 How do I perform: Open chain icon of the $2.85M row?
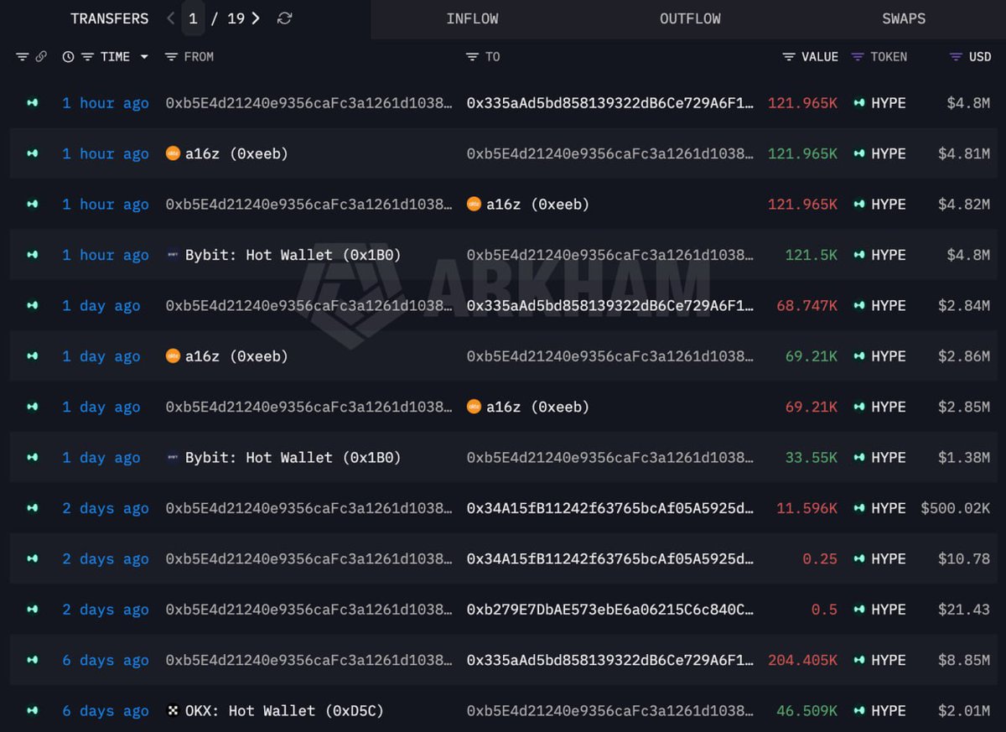(x=32, y=407)
